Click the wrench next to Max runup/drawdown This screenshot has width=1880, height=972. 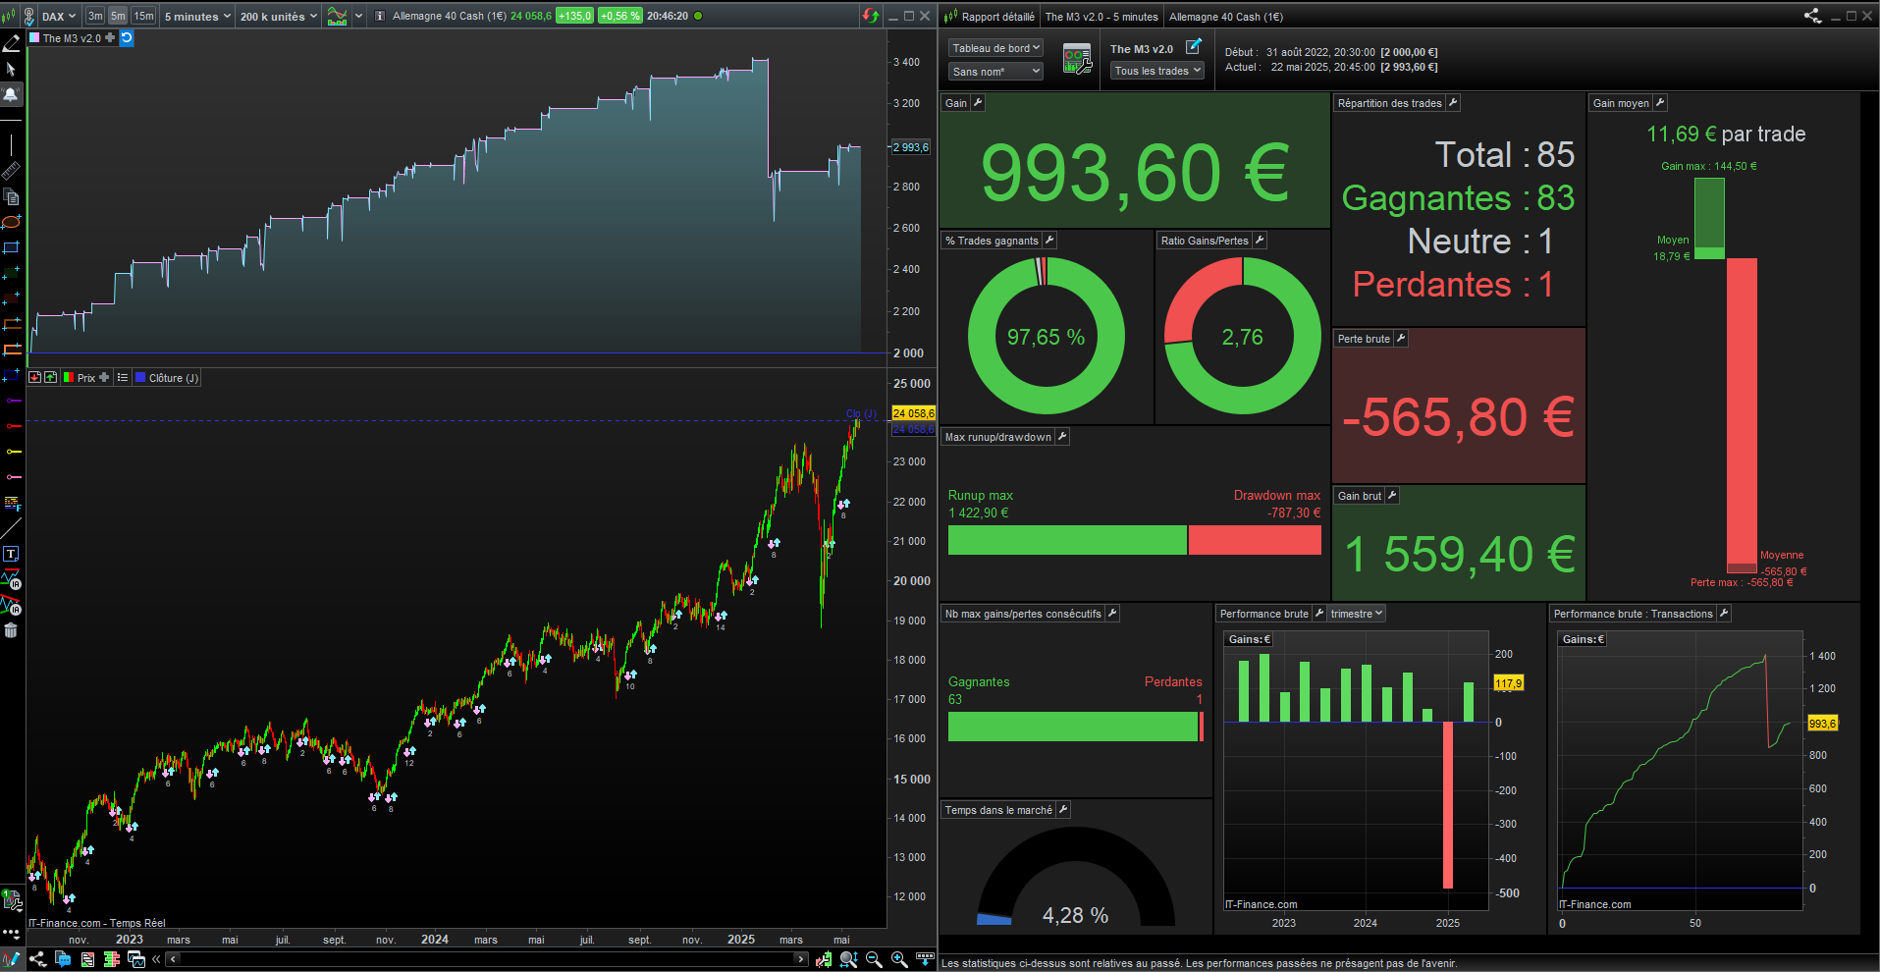[1061, 436]
